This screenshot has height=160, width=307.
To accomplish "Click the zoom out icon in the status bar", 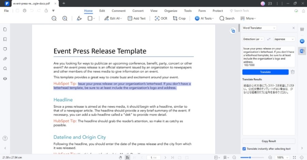I will (234, 158).
